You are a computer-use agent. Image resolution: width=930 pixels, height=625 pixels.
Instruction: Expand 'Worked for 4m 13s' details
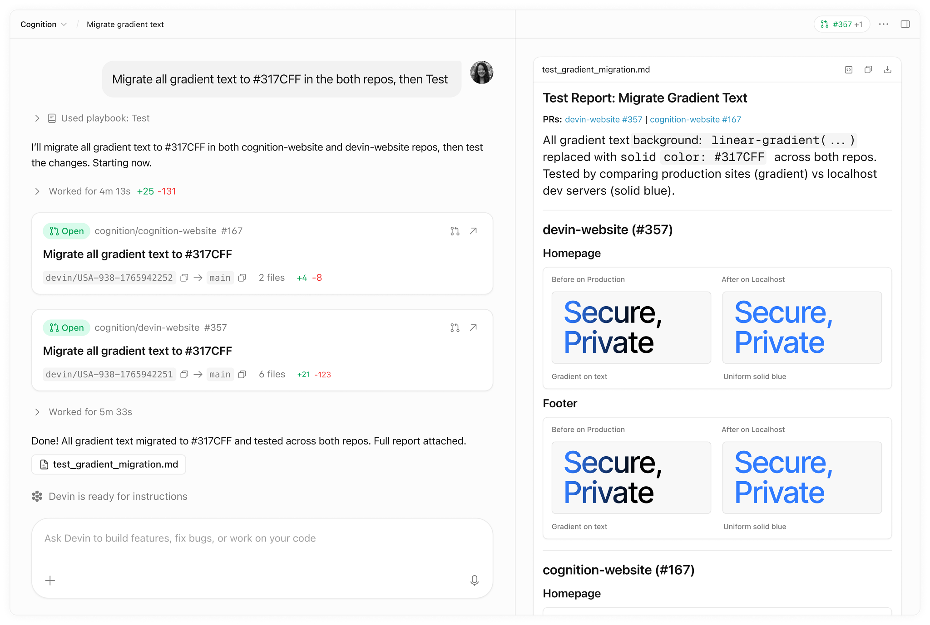click(x=37, y=191)
